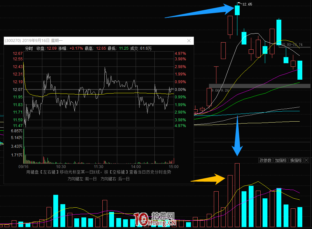Click the 分时 label in the popup

(x=29, y=48)
